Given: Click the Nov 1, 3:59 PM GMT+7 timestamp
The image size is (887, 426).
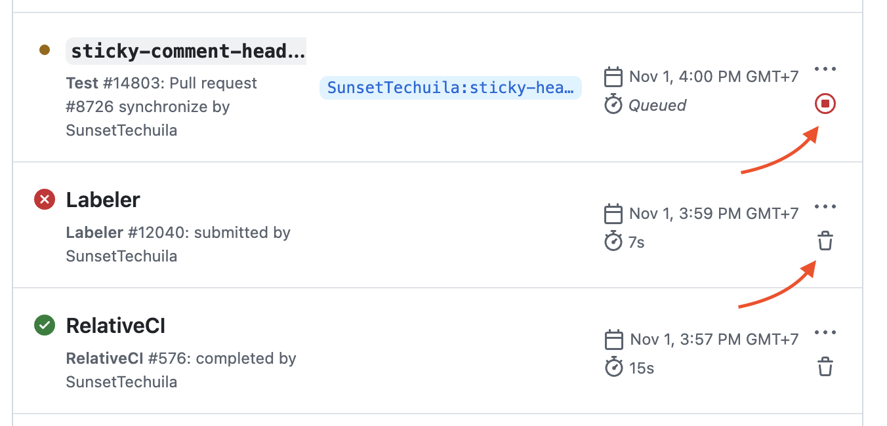Looking at the screenshot, I should pos(713,214).
